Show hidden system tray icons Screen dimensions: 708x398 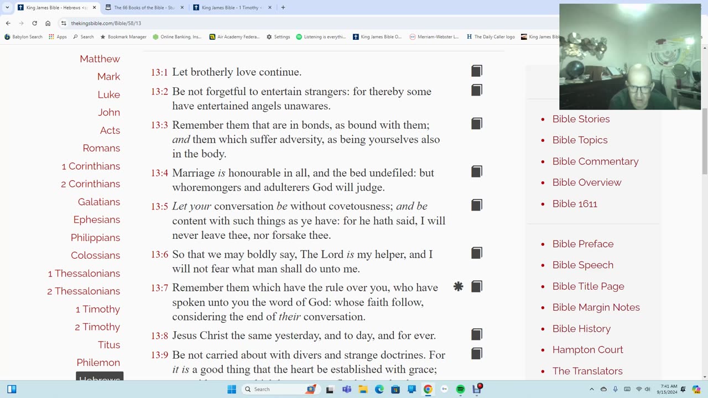(x=591, y=389)
